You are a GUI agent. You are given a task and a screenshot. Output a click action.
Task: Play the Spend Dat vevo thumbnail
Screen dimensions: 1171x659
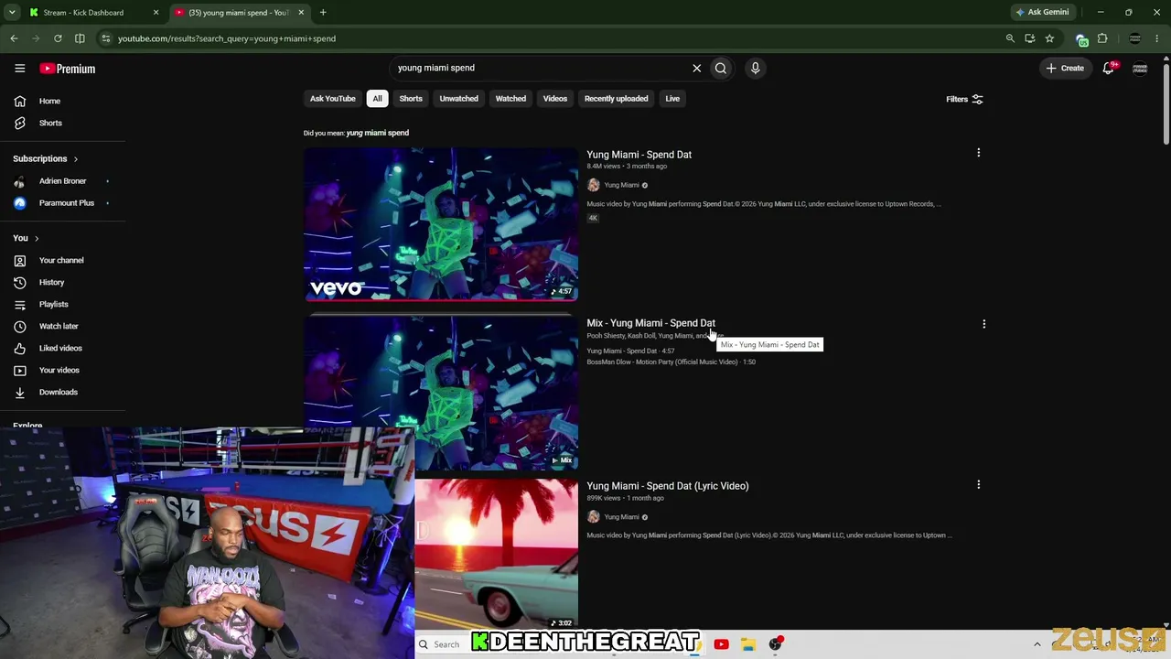click(x=441, y=225)
